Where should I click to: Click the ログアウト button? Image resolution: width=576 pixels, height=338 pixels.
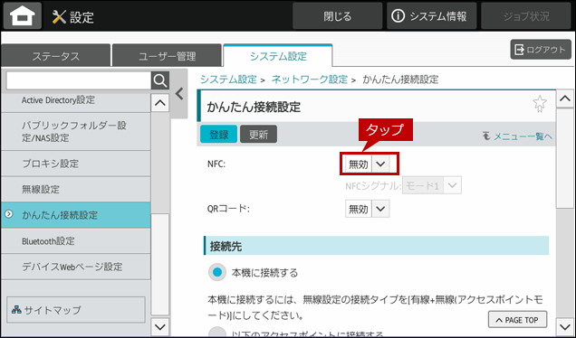(x=541, y=50)
